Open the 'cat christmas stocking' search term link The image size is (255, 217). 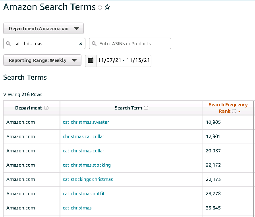pos(87,165)
